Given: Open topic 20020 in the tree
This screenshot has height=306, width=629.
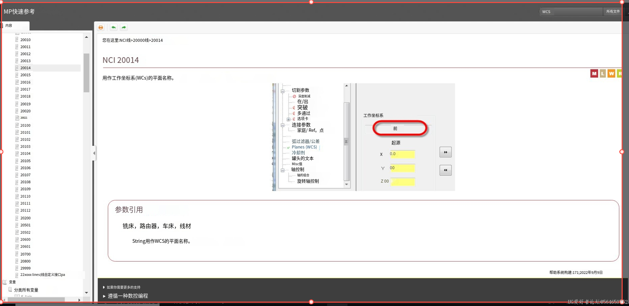Looking at the screenshot, I should 25,111.
